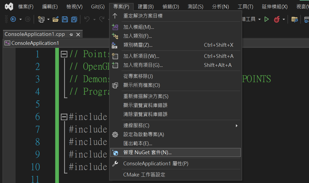Viewport: 309px width, 183px height.
Task: Save the current file with the single floppy icon
Action: (x=65, y=19)
